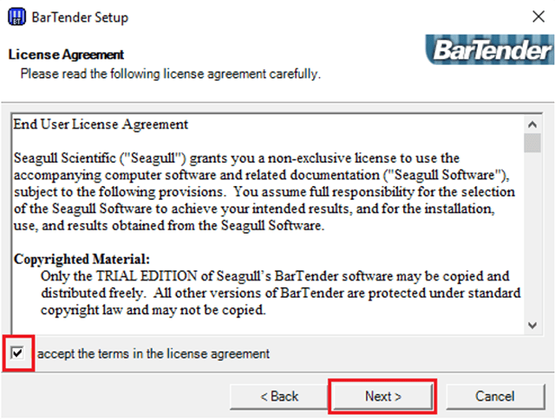
Task: Go back with the Back button
Action: pyautogui.click(x=279, y=396)
